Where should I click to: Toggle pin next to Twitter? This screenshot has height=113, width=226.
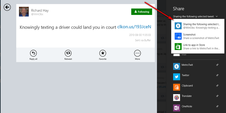pyautogui.click(x=217, y=75)
